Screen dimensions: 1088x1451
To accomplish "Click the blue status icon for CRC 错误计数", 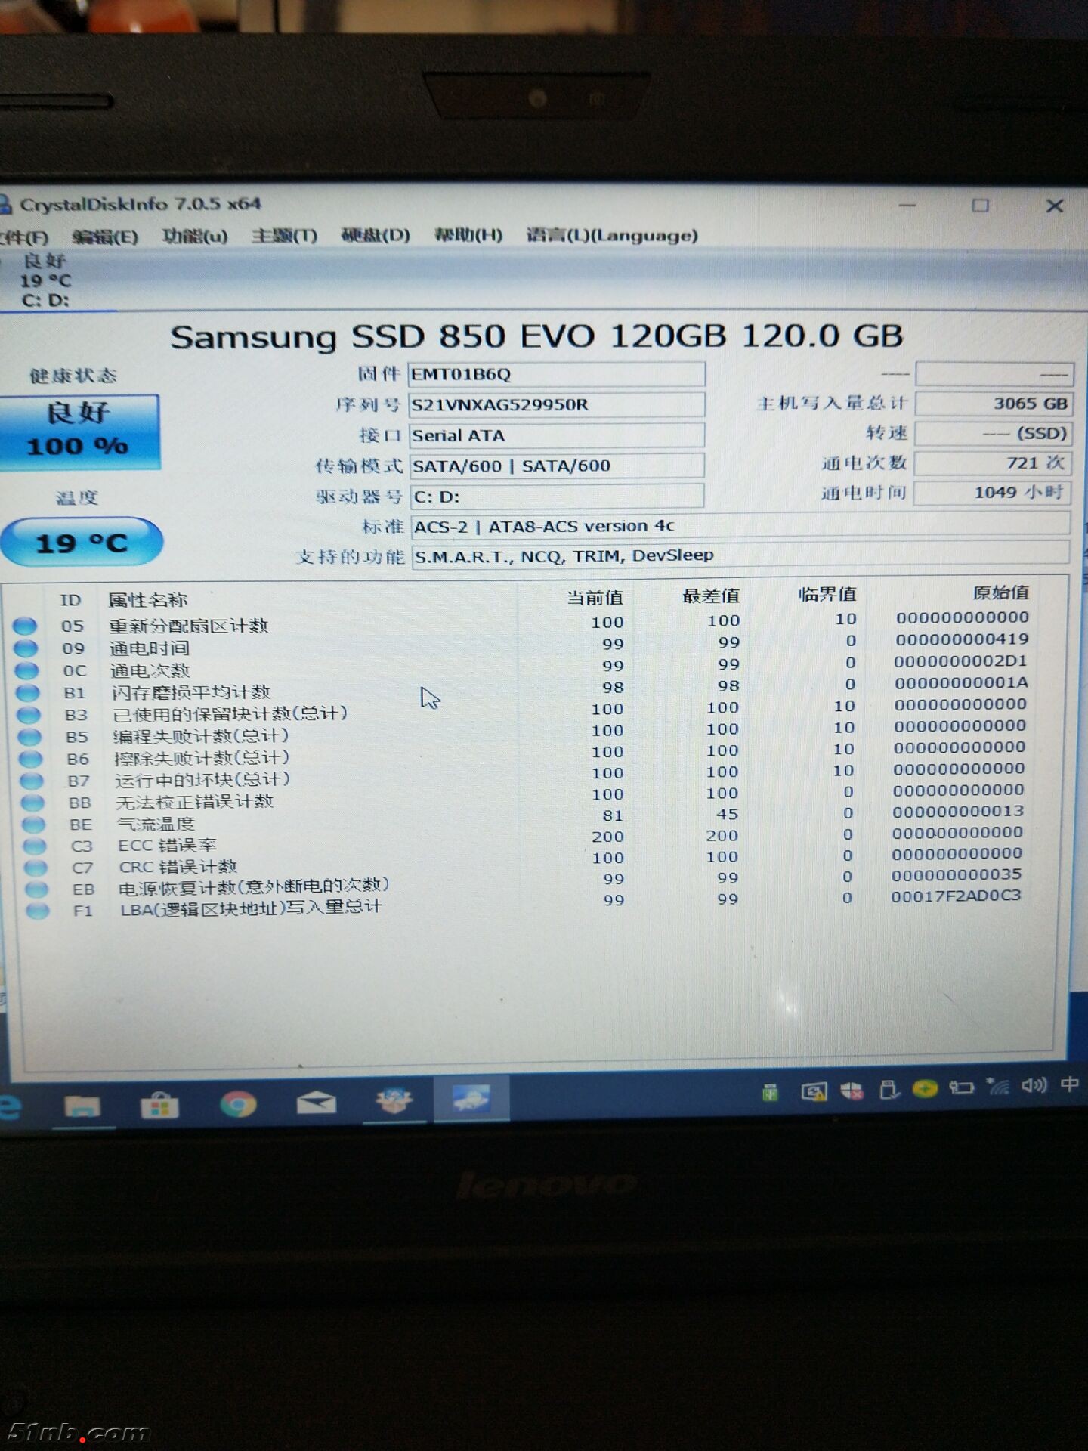I will tap(36, 868).
